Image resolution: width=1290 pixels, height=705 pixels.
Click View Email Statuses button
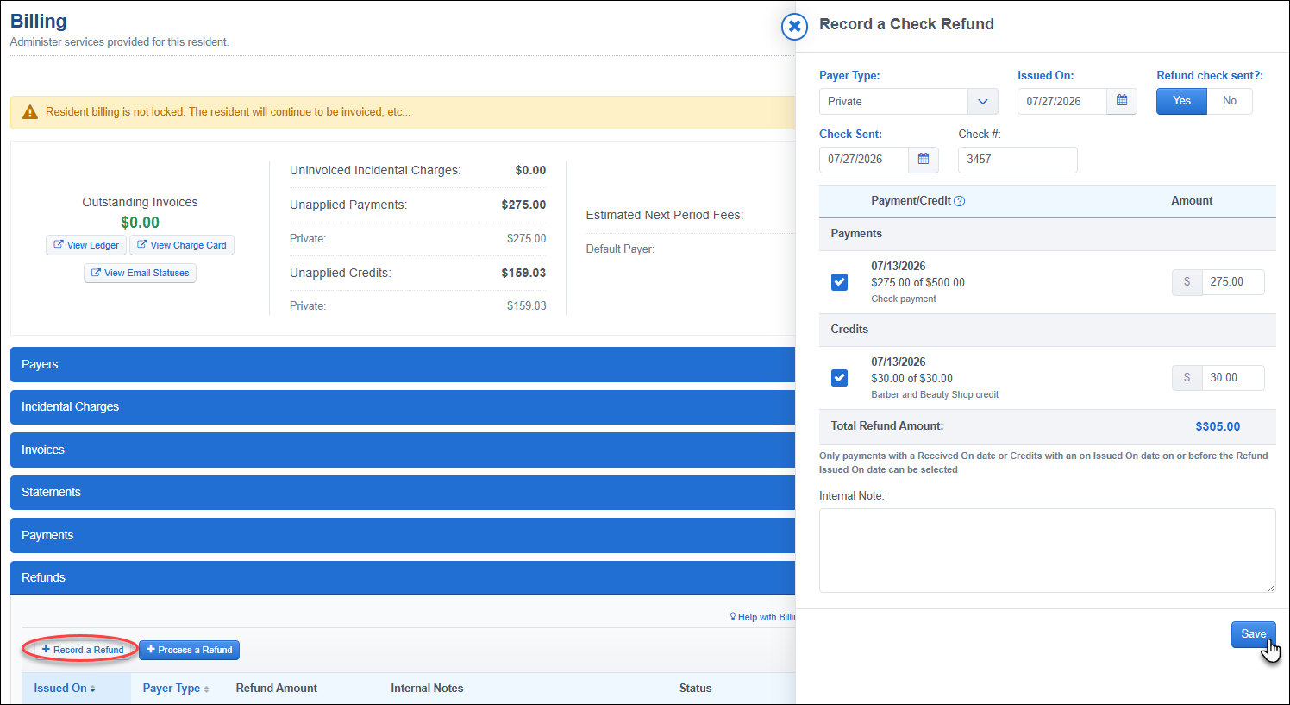click(140, 273)
